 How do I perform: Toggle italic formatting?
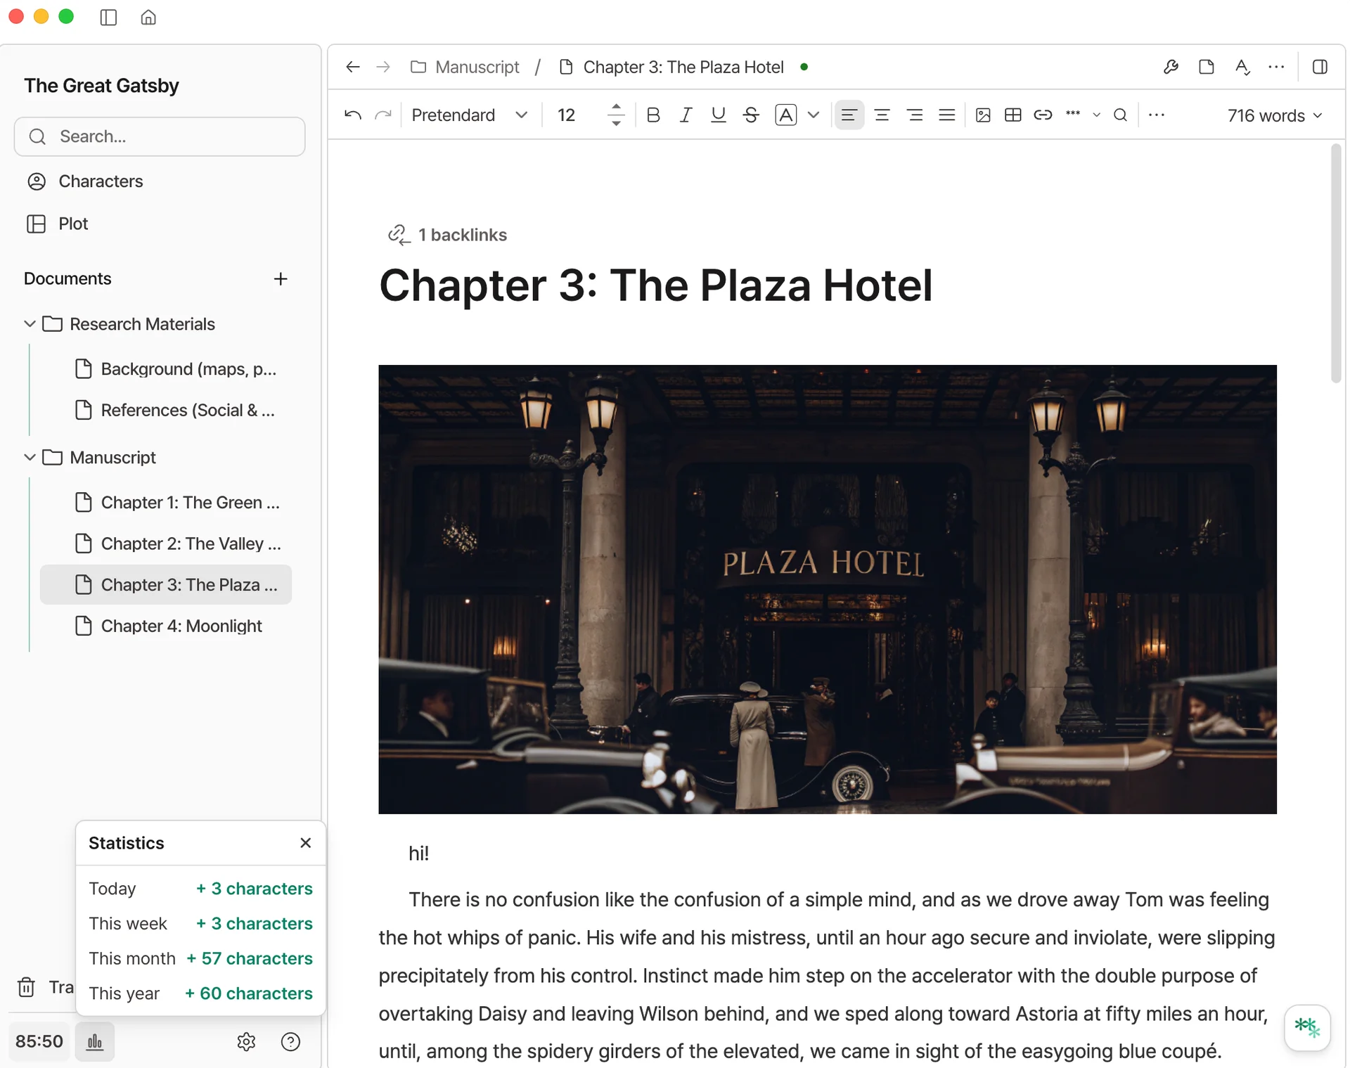686,115
